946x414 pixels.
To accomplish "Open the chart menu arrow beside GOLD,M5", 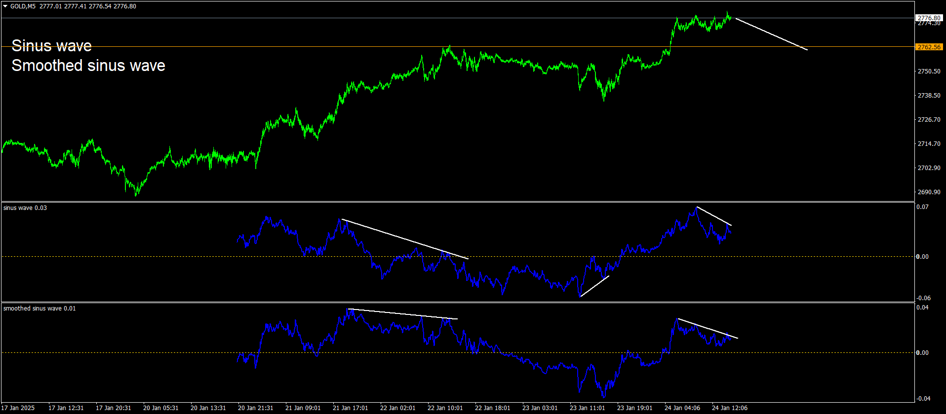I will (5, 6).
